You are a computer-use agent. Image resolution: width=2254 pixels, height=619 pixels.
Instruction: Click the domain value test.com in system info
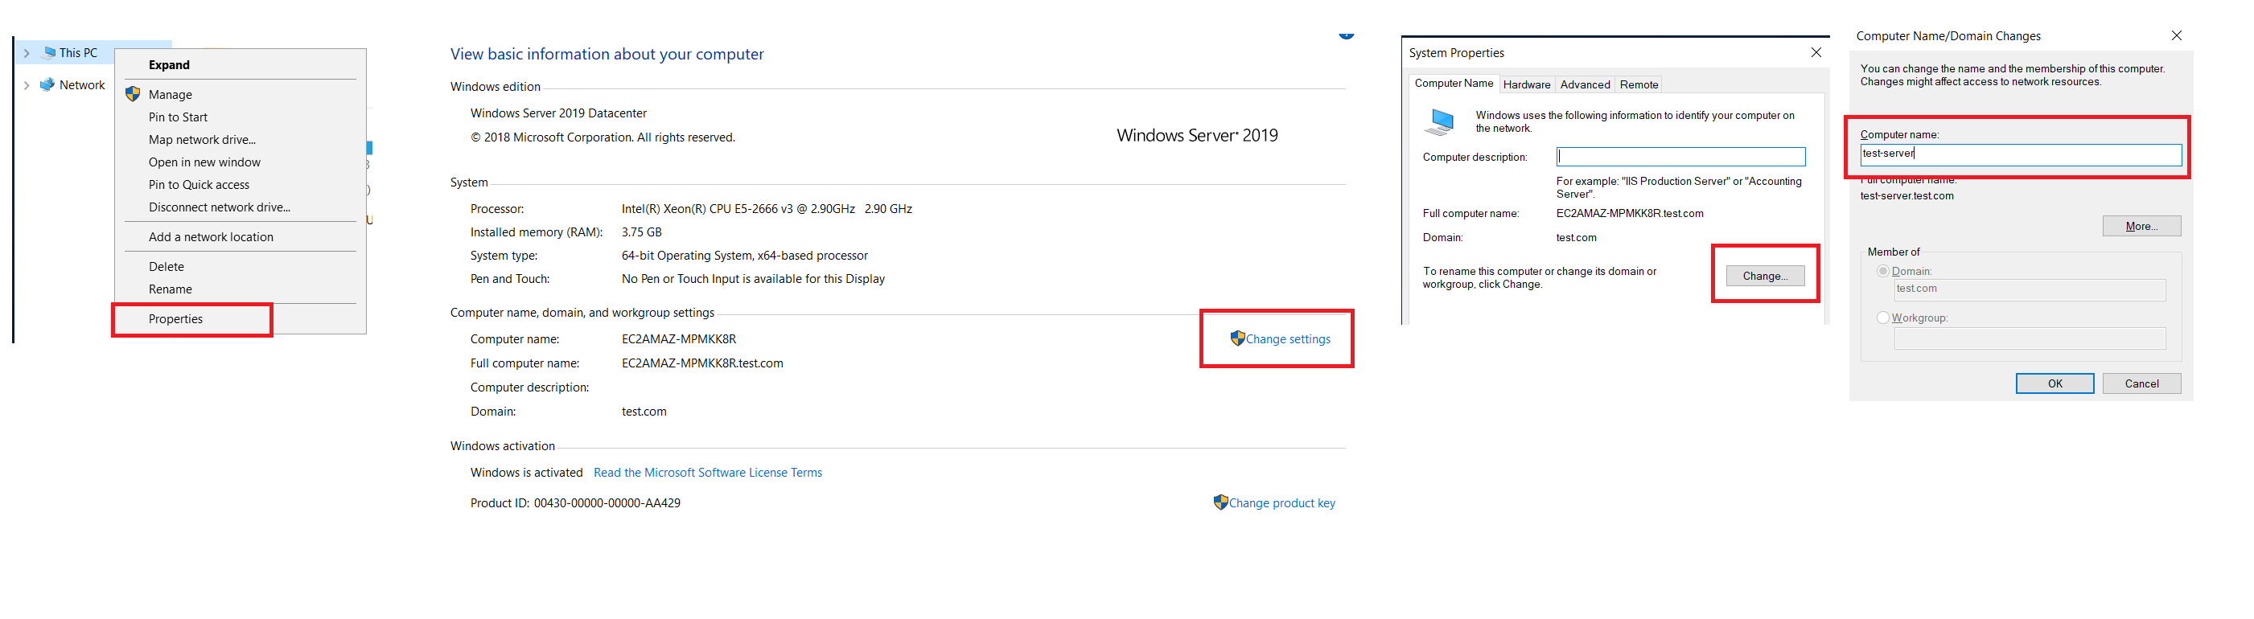click(x=644, y=411)
